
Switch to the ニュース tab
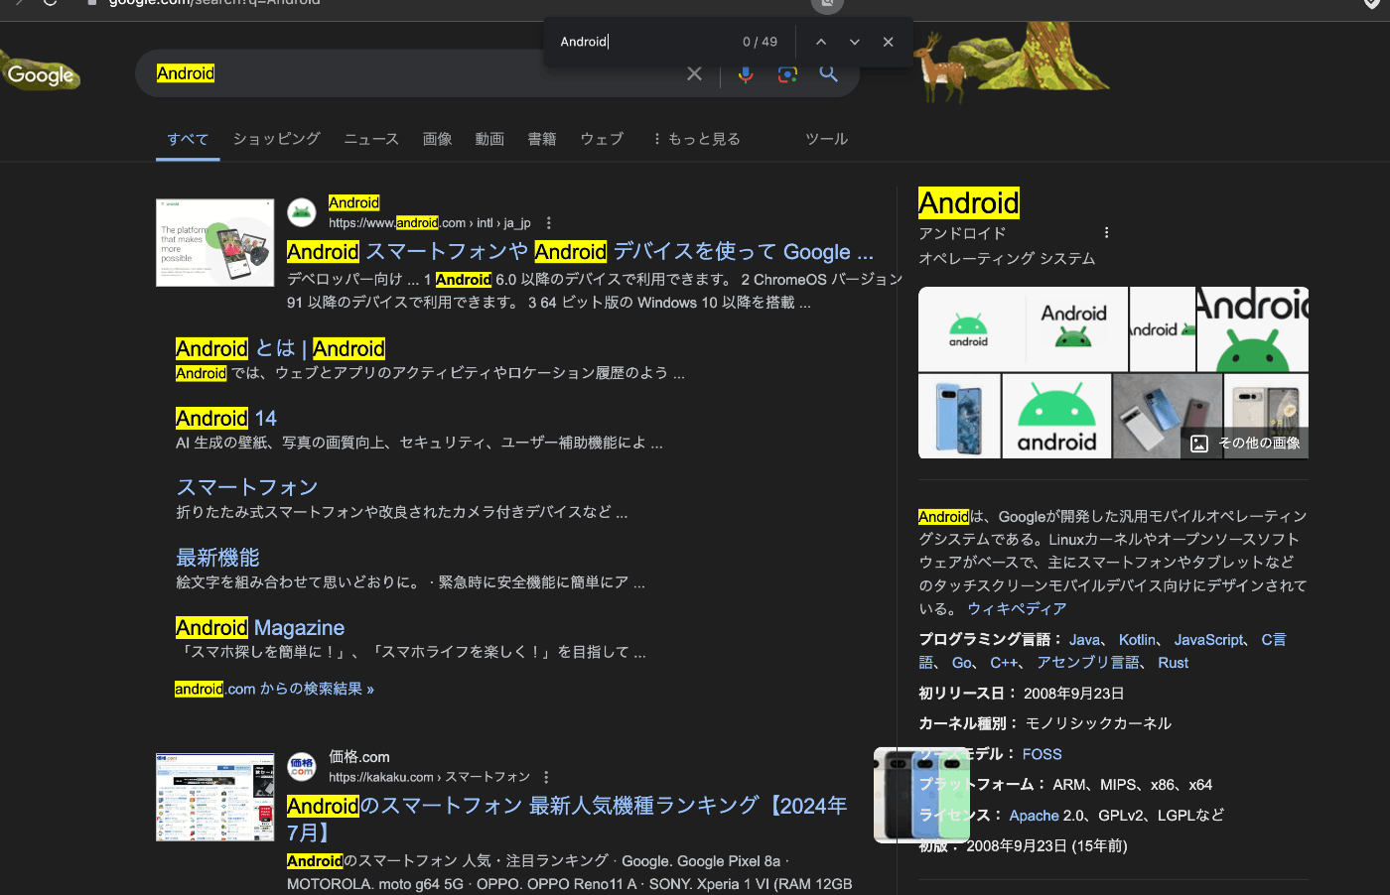(371, 139)
